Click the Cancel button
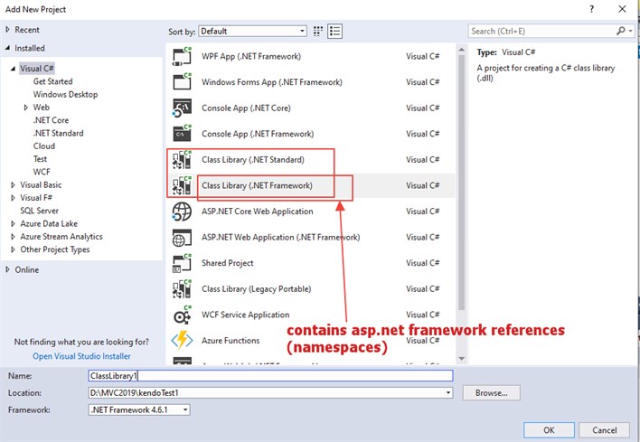 [x=605, y=429]
